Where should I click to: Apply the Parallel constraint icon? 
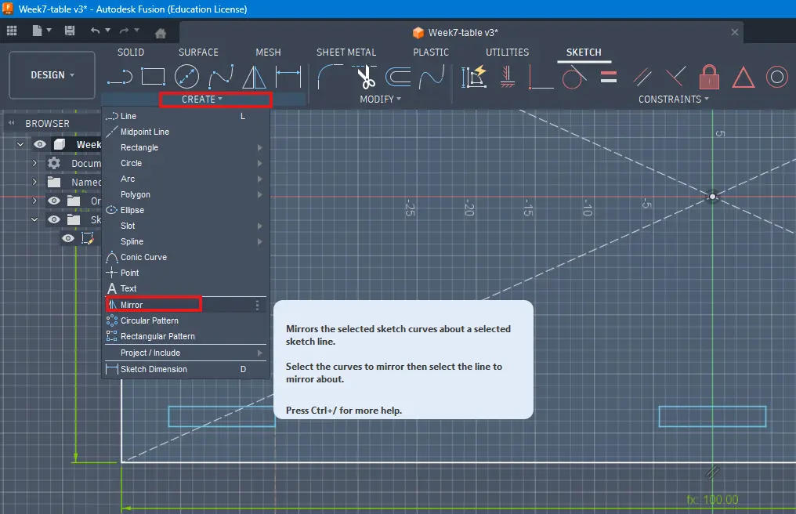[x=642, y=78]
